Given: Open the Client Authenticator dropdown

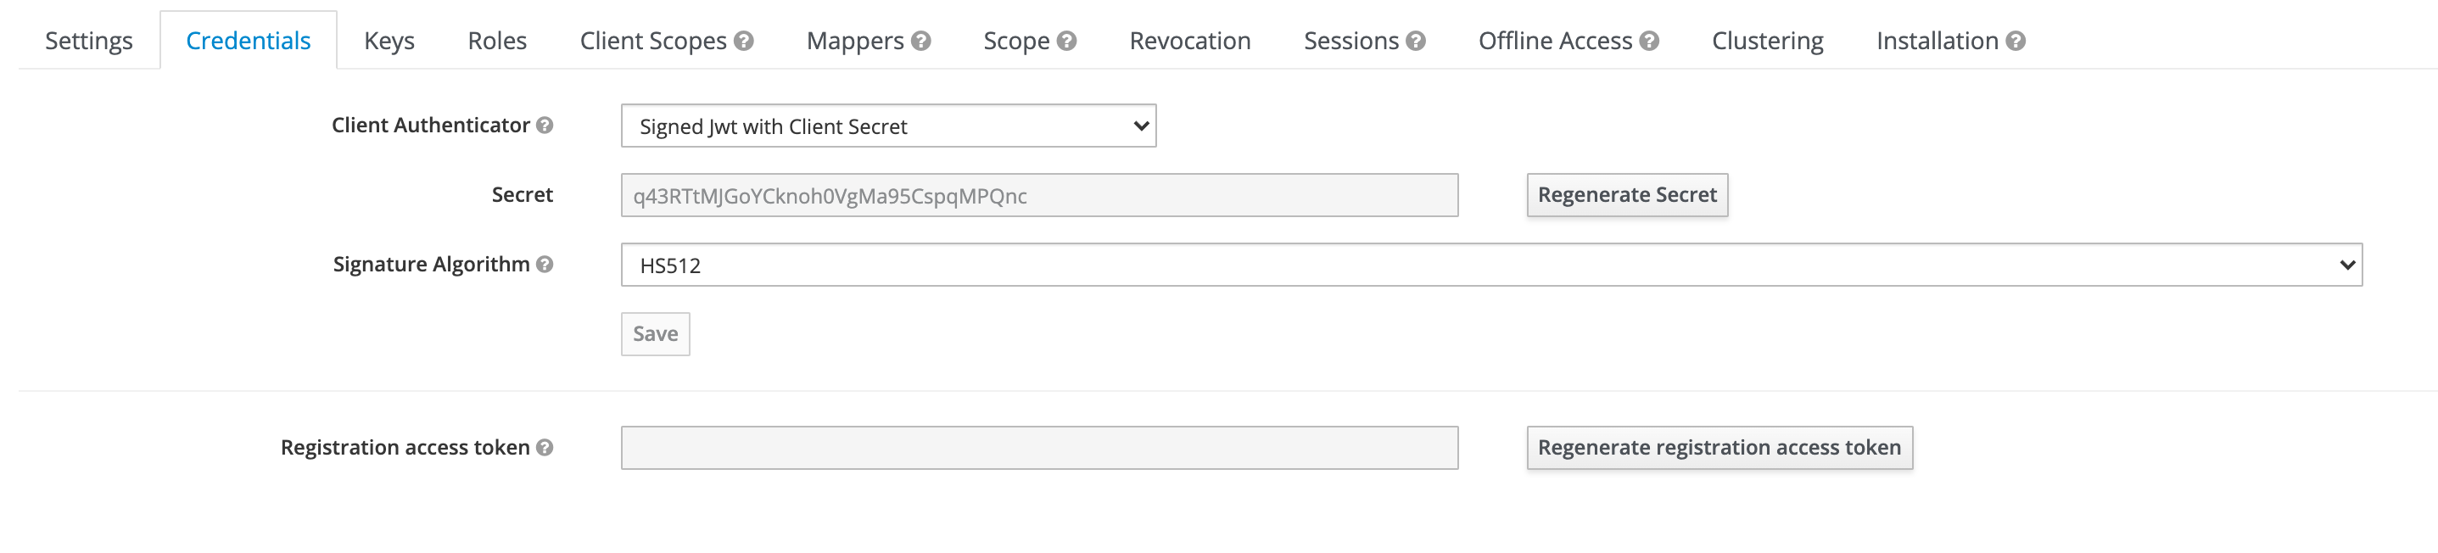Looking at the screenshot, I should [886, 125].
